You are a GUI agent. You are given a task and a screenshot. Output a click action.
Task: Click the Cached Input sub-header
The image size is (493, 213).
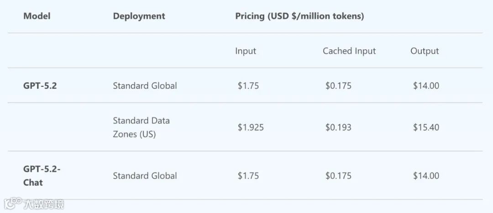(349, 51)
